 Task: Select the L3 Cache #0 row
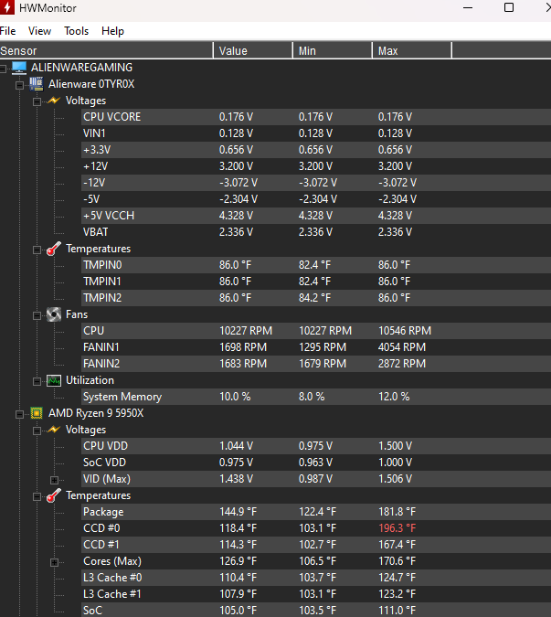click(316, 578)
